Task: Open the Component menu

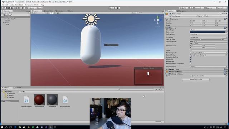Action: [x=29, y=5]
